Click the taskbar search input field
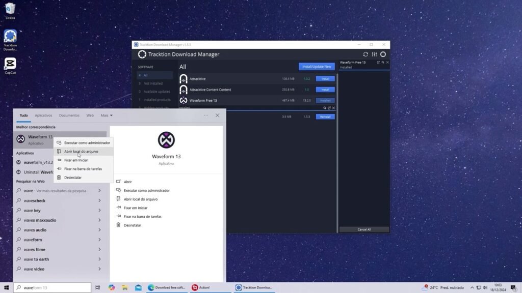This screenshot has width=522, height=293. tap(53, 288)
